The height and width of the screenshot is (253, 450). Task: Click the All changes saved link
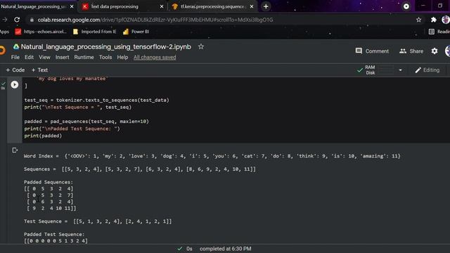click(x=155, y=58)
